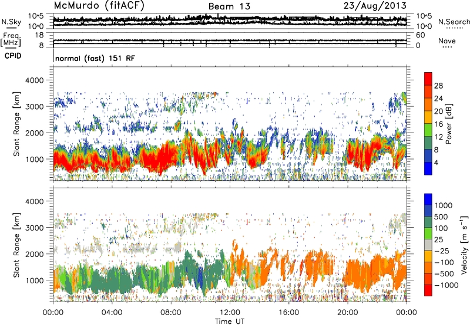
Task: Click the 2000 tick on power panel axis
Action: [35, 133]
